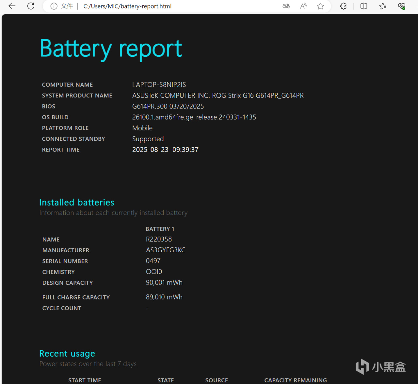The image size is (418, 384).
Task: Click the "STATE" column header
Action: coord(166,380)
